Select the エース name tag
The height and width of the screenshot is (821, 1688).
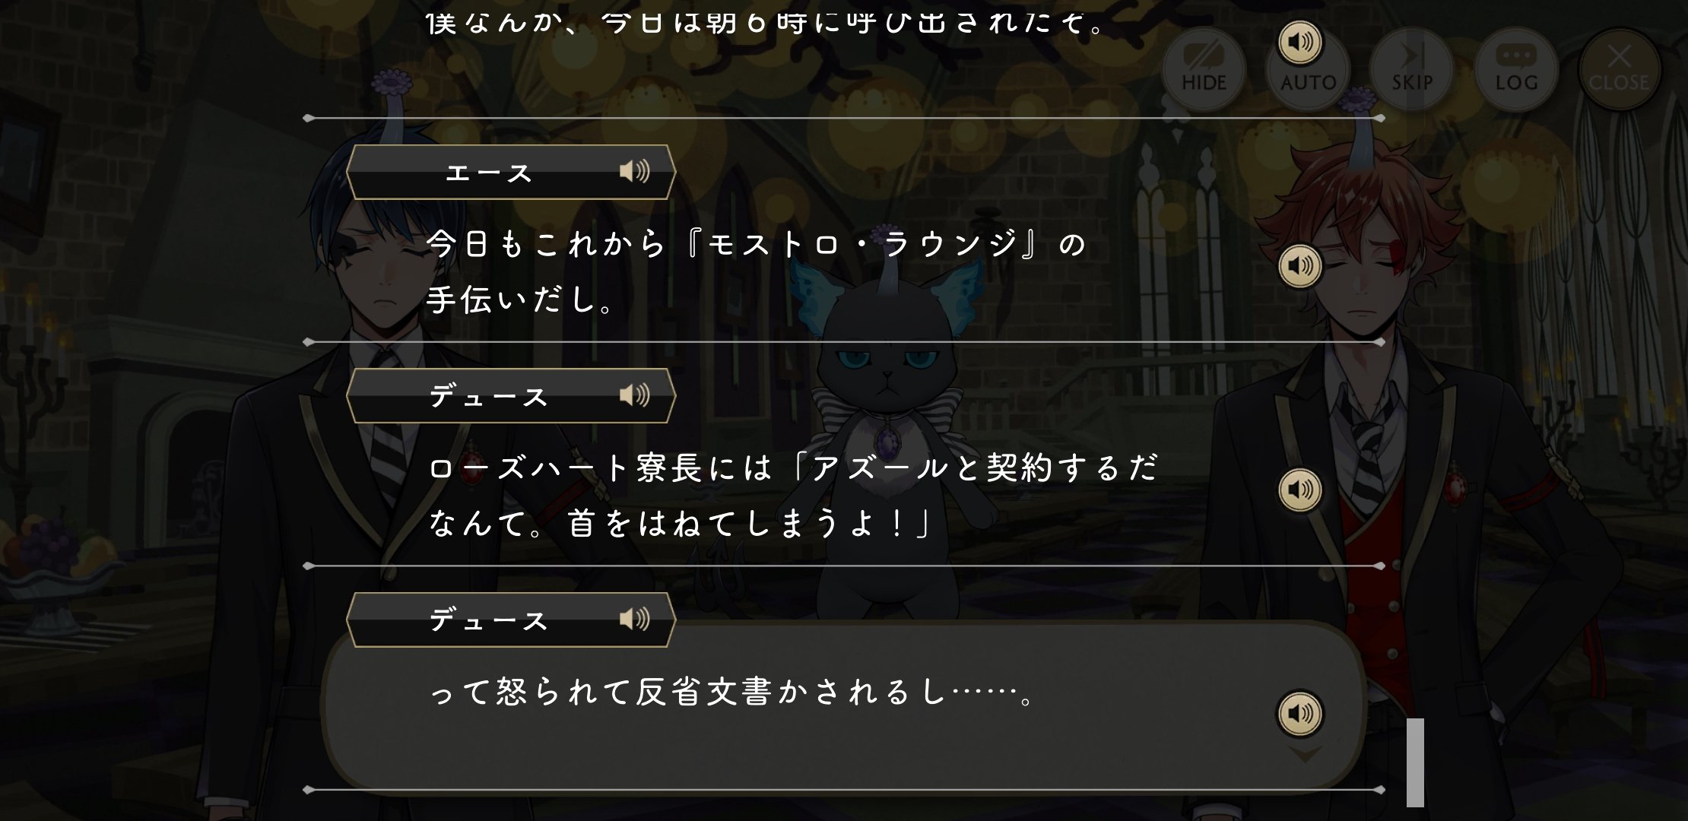tap(510, 173)
